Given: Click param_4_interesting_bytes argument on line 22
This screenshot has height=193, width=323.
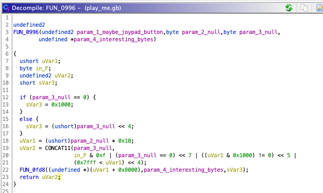Looking at the screenshot, I should [x=183, y=170].
